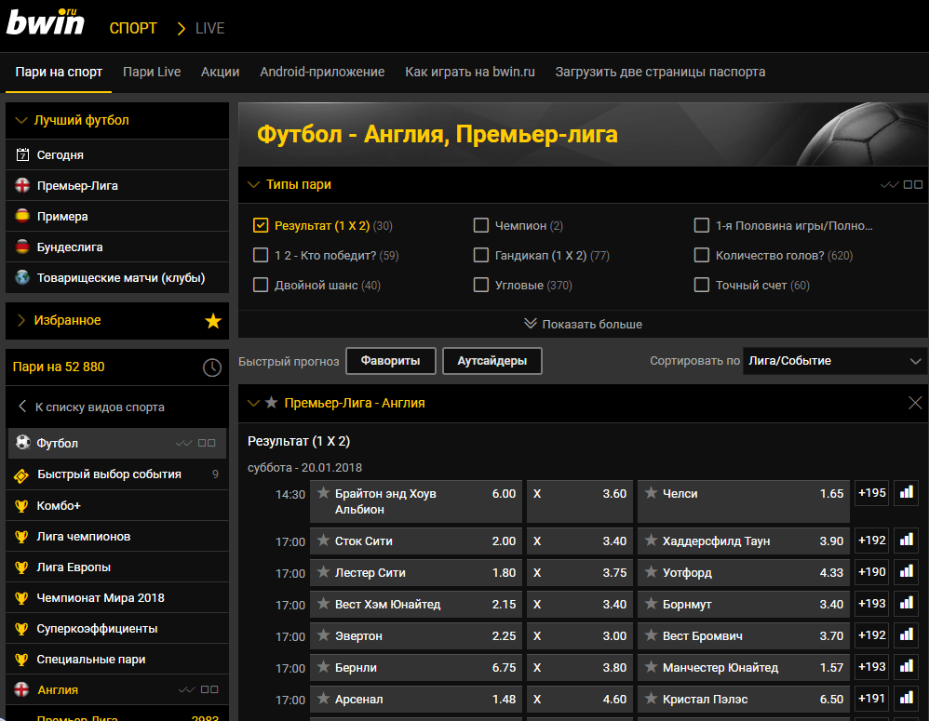The width and height of the screenshot is (929, 721).
Task: Open the Пари на спорт tab
Action: [x=59, y=73]
